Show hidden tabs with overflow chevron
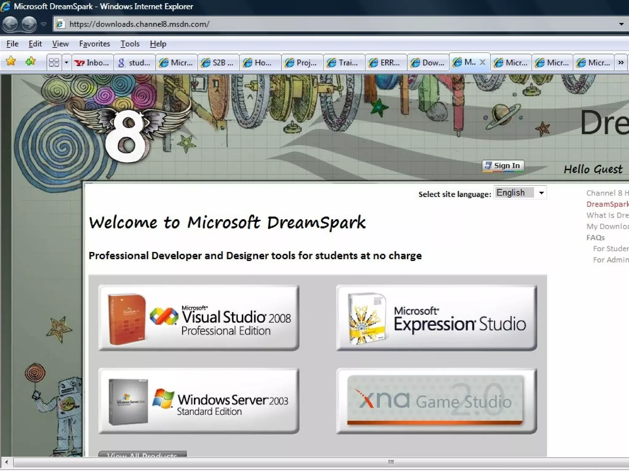Screen dimensions: 629x471 pyautogui.click(x=621, y=63)
